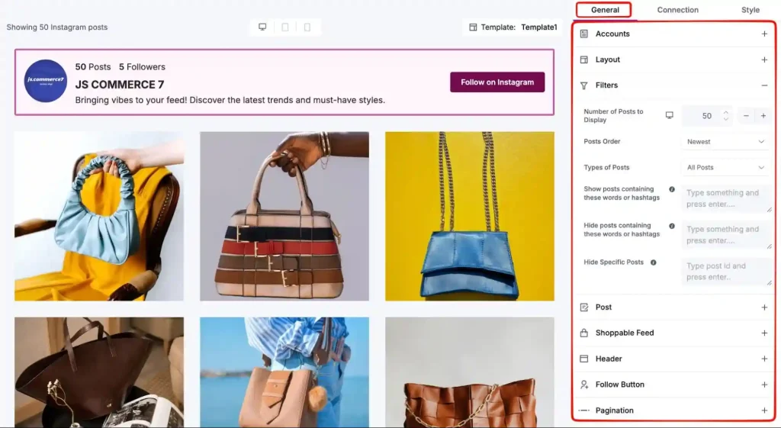The height and width of the screenshot is (428, 781).
Task: Expand the Header section
Action: click(x=764, y=359)
